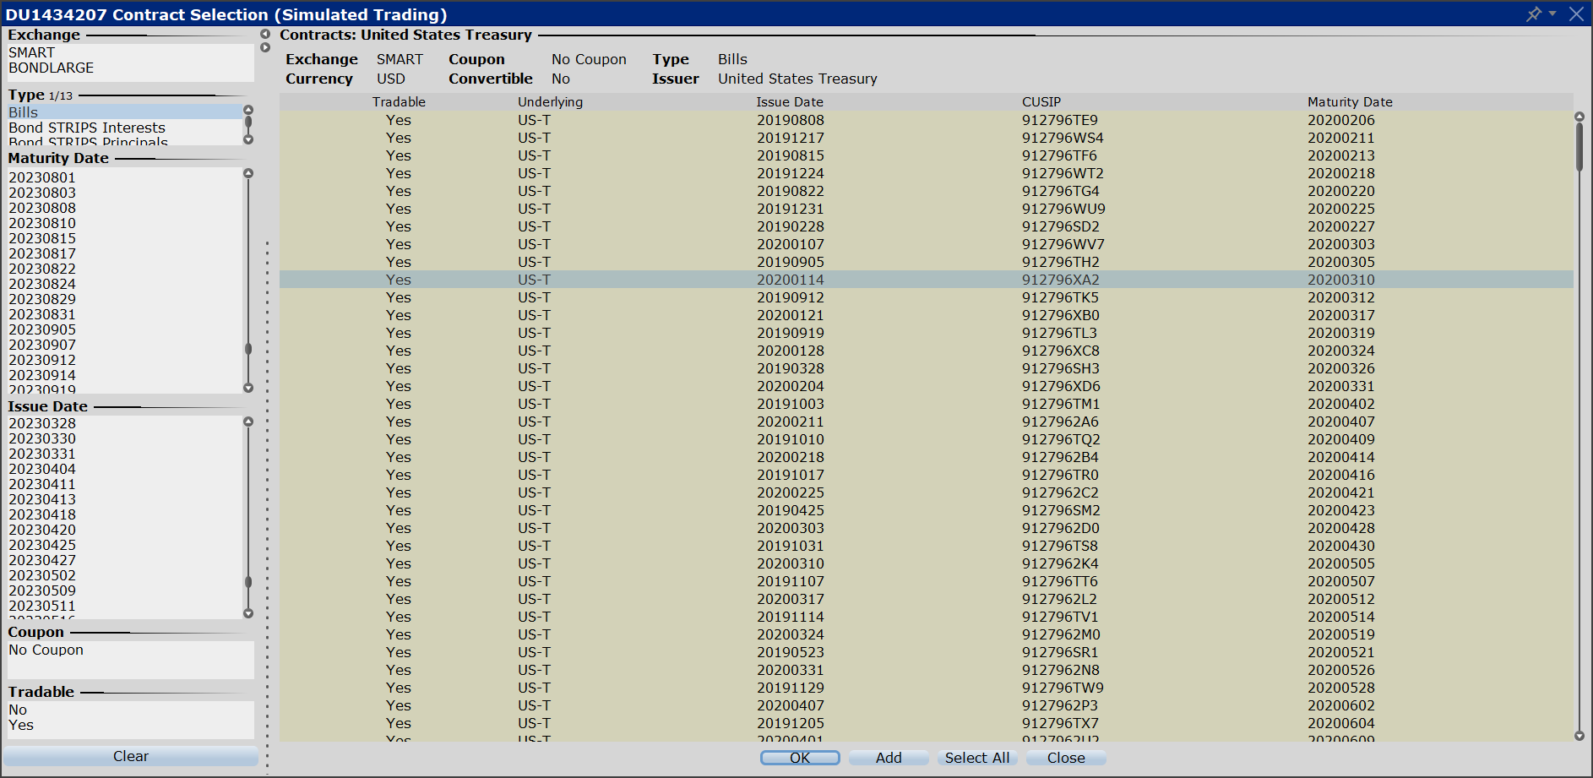Click CUSIP cell 9127962N8

coord(1061,670)
